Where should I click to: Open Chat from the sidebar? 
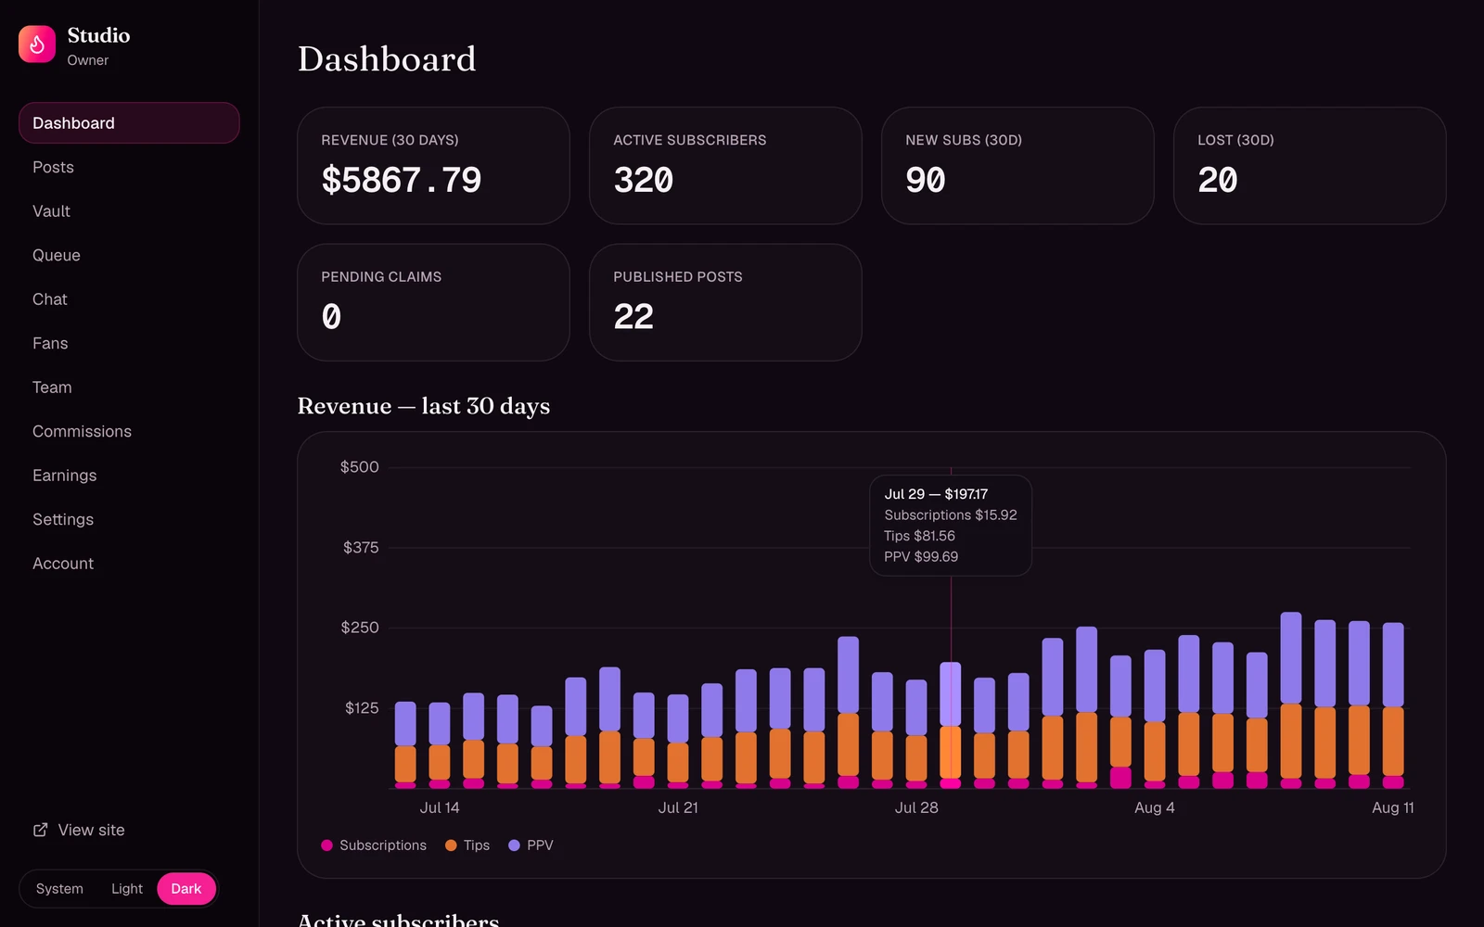coord(129,299)
